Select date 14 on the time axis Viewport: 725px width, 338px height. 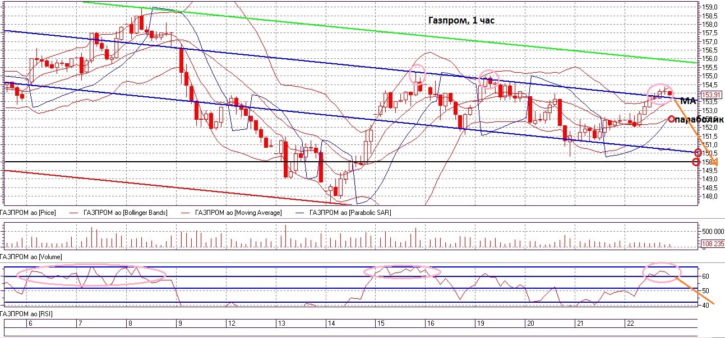coord(332,324)
